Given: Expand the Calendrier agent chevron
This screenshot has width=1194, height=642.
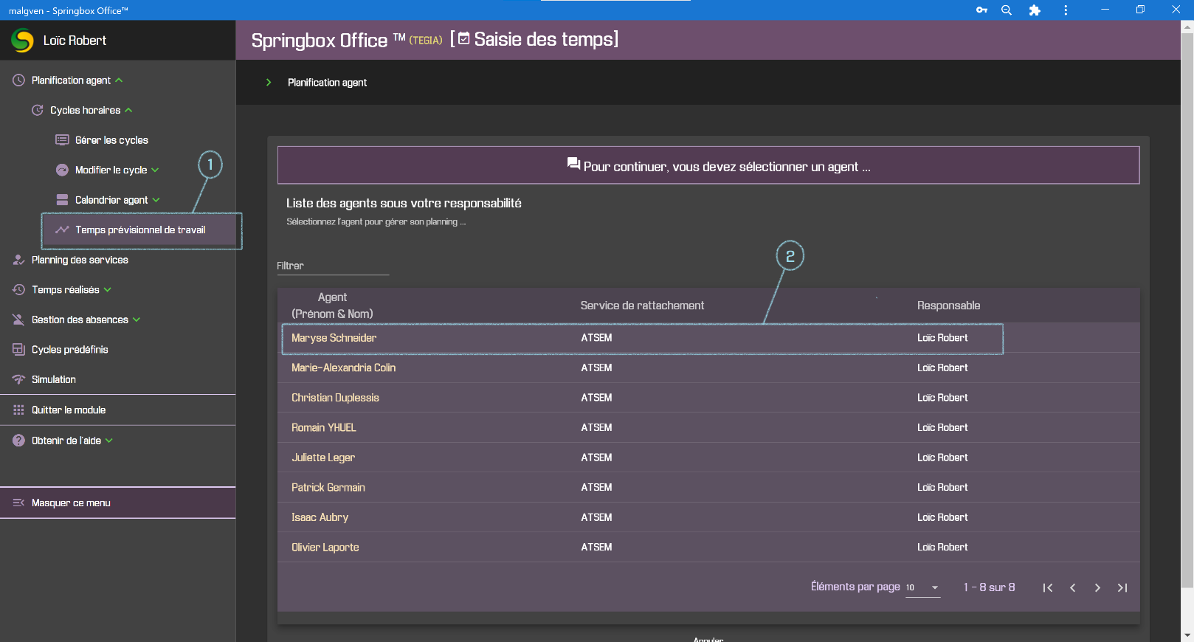Looking at the screenshot, I should (x=156, y=200).
